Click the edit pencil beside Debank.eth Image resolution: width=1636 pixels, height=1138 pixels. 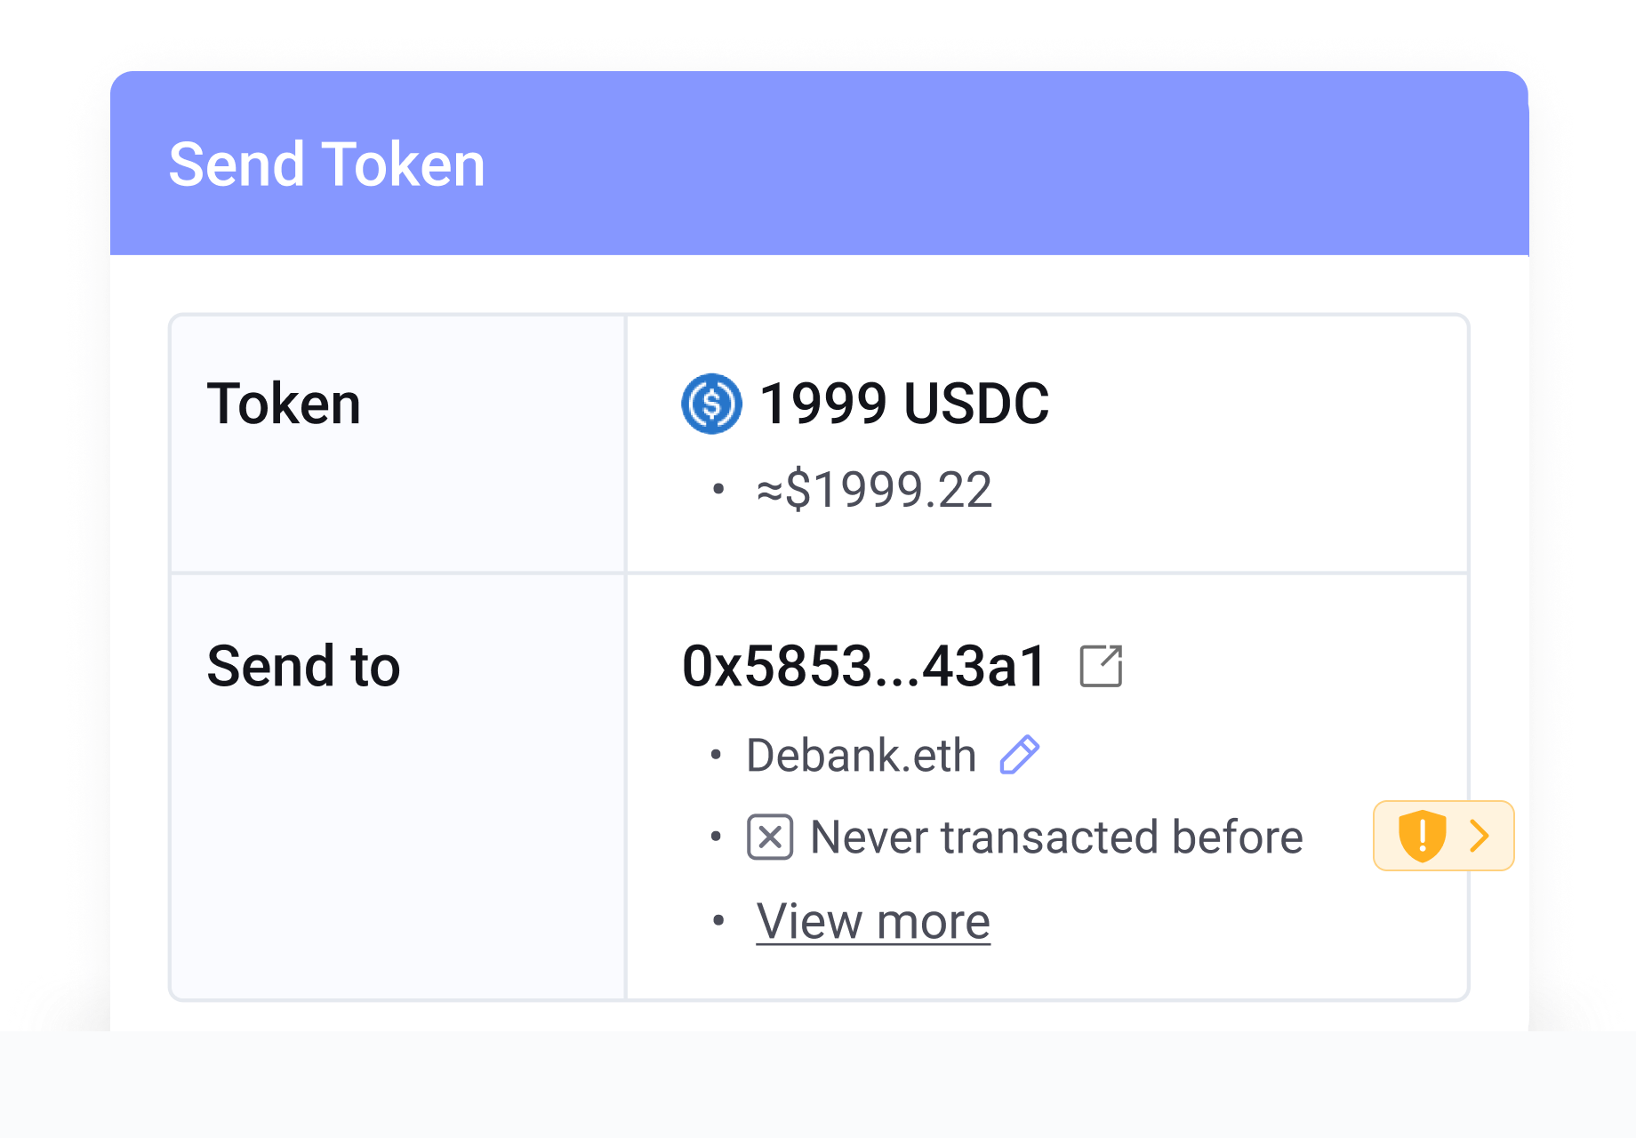coord(1021,754)
